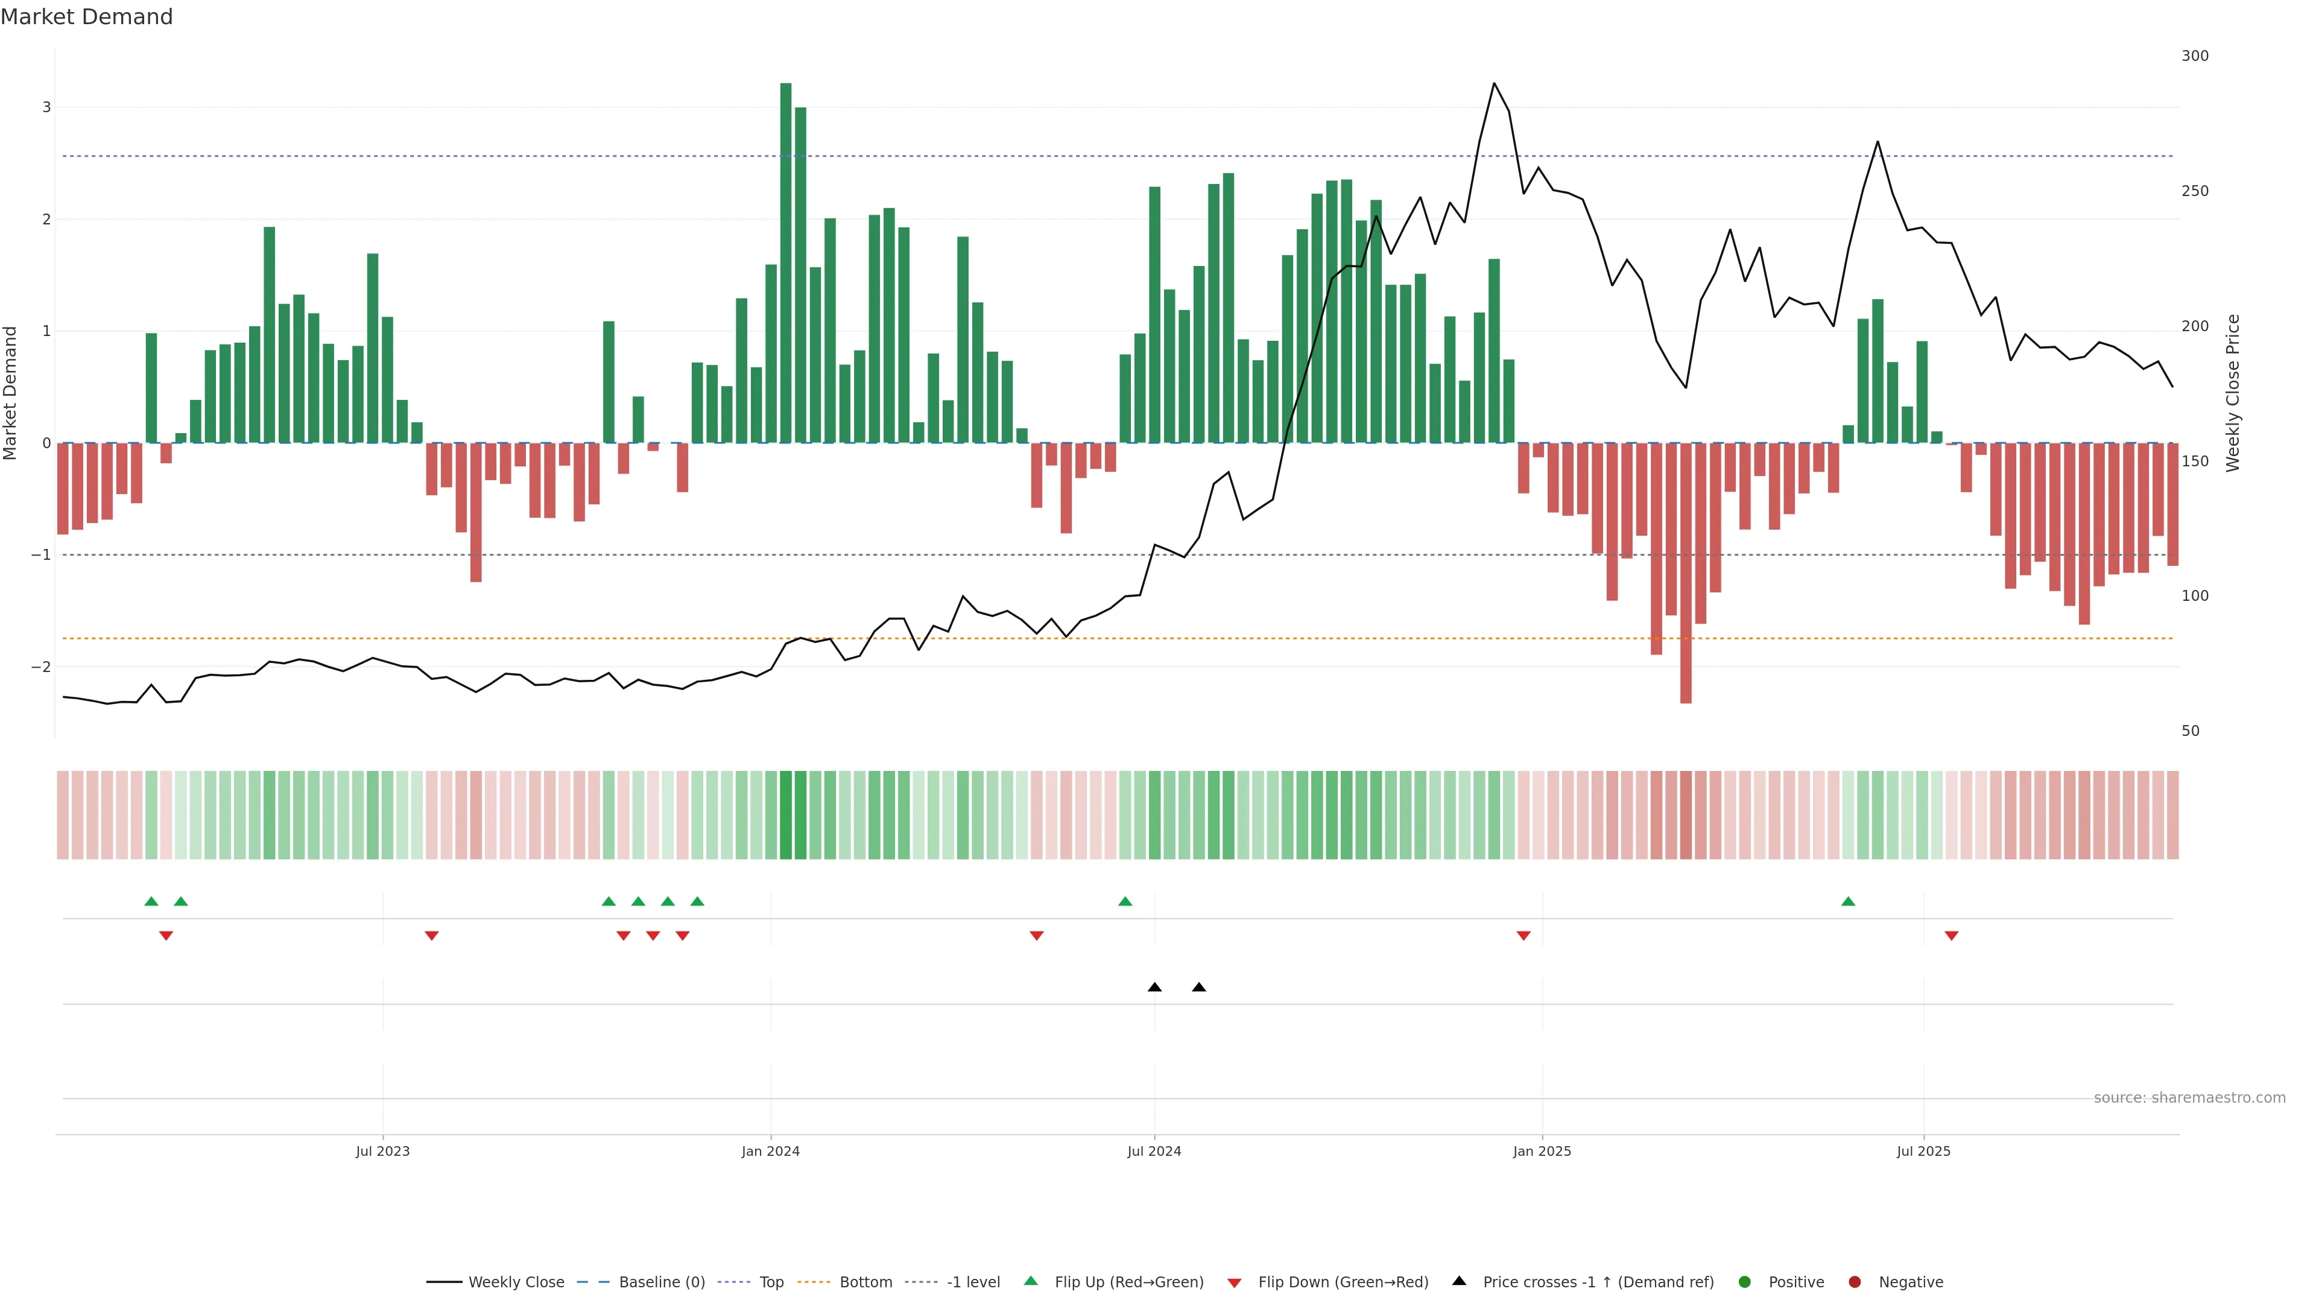This screenshot has height=1303, width=2316.
Task: Click the highest peak of weekly close line
Action: (x=1495, y=84)
